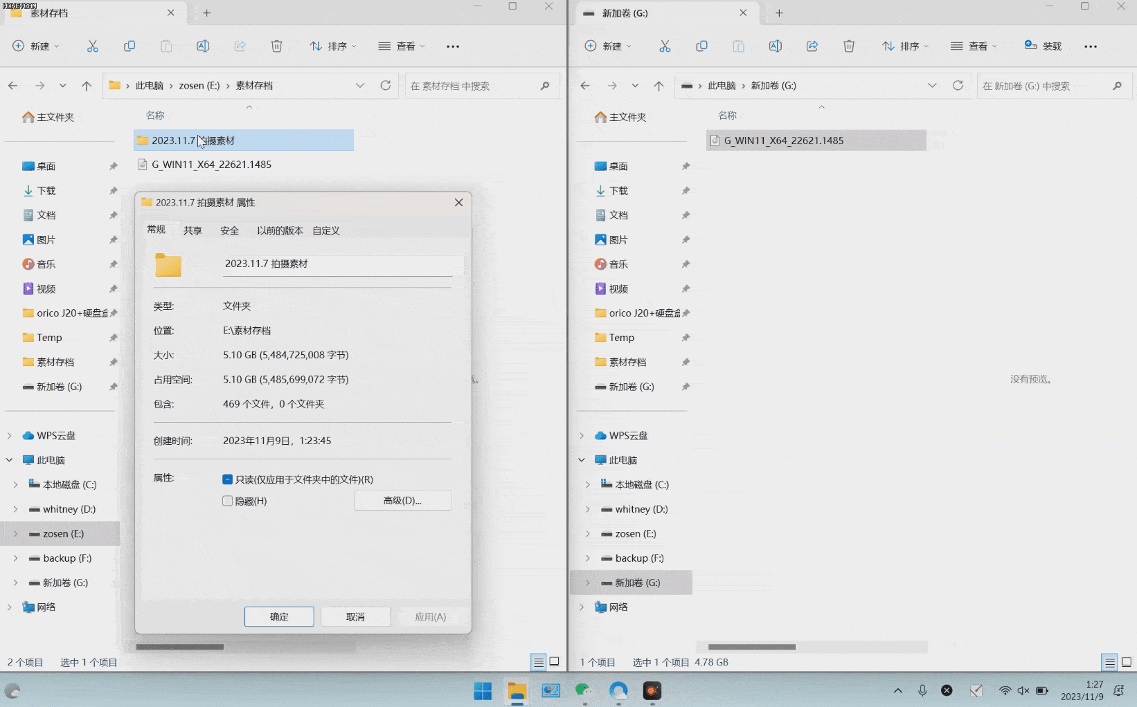Expand the address bar history in the left window
This screenshot has width=1137, height=707.
click(360, 86)
